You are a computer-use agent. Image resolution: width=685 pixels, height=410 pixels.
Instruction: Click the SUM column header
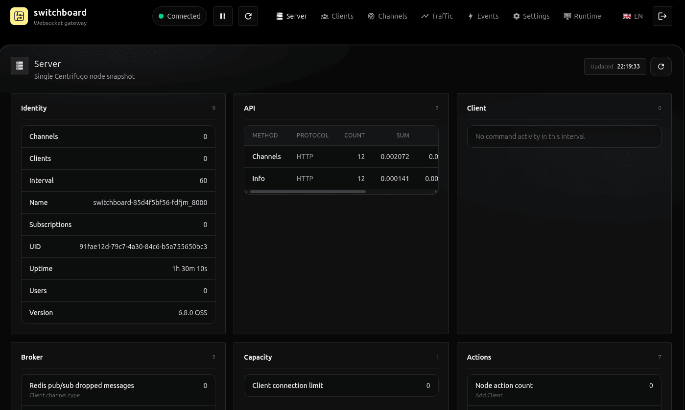click(402, 136)
